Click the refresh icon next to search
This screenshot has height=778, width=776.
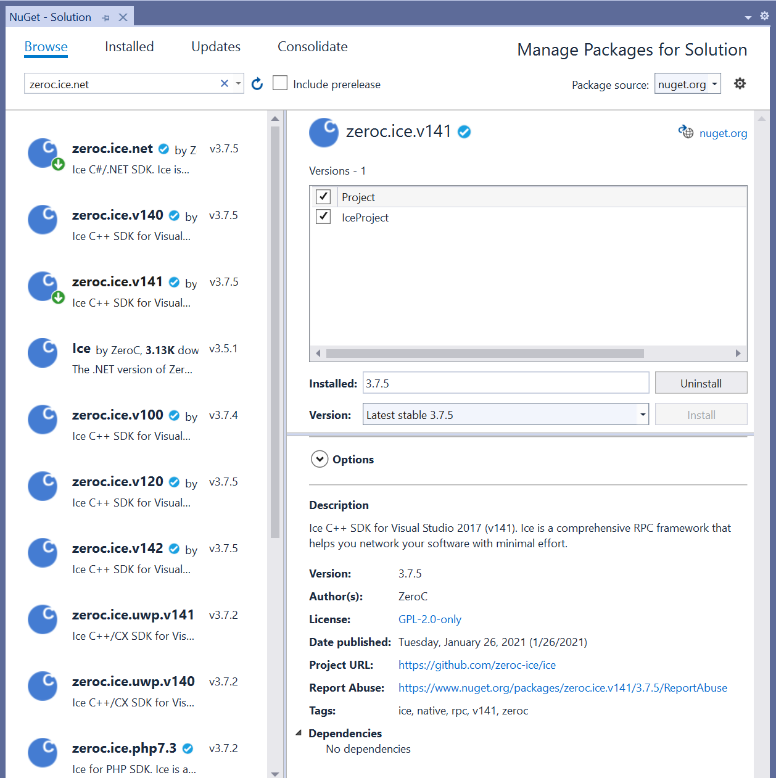[257, 84]
